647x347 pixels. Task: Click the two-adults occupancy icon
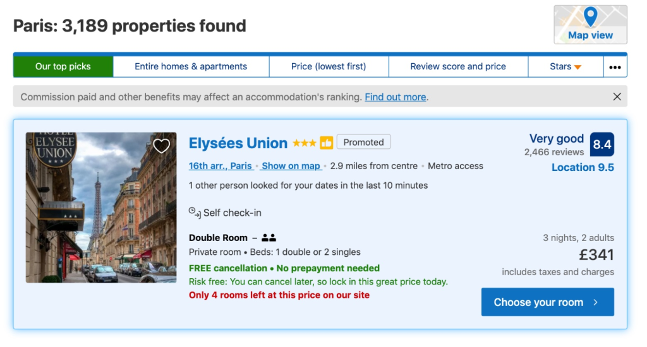269,238
